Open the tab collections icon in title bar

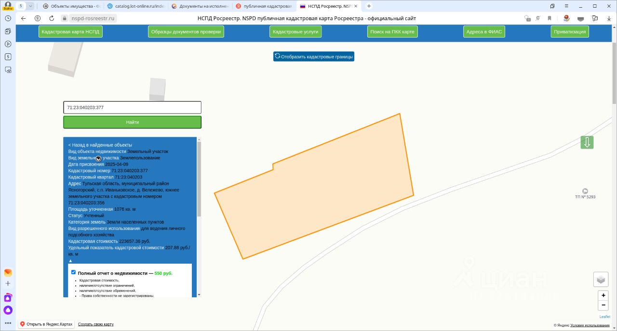point(552,6)
